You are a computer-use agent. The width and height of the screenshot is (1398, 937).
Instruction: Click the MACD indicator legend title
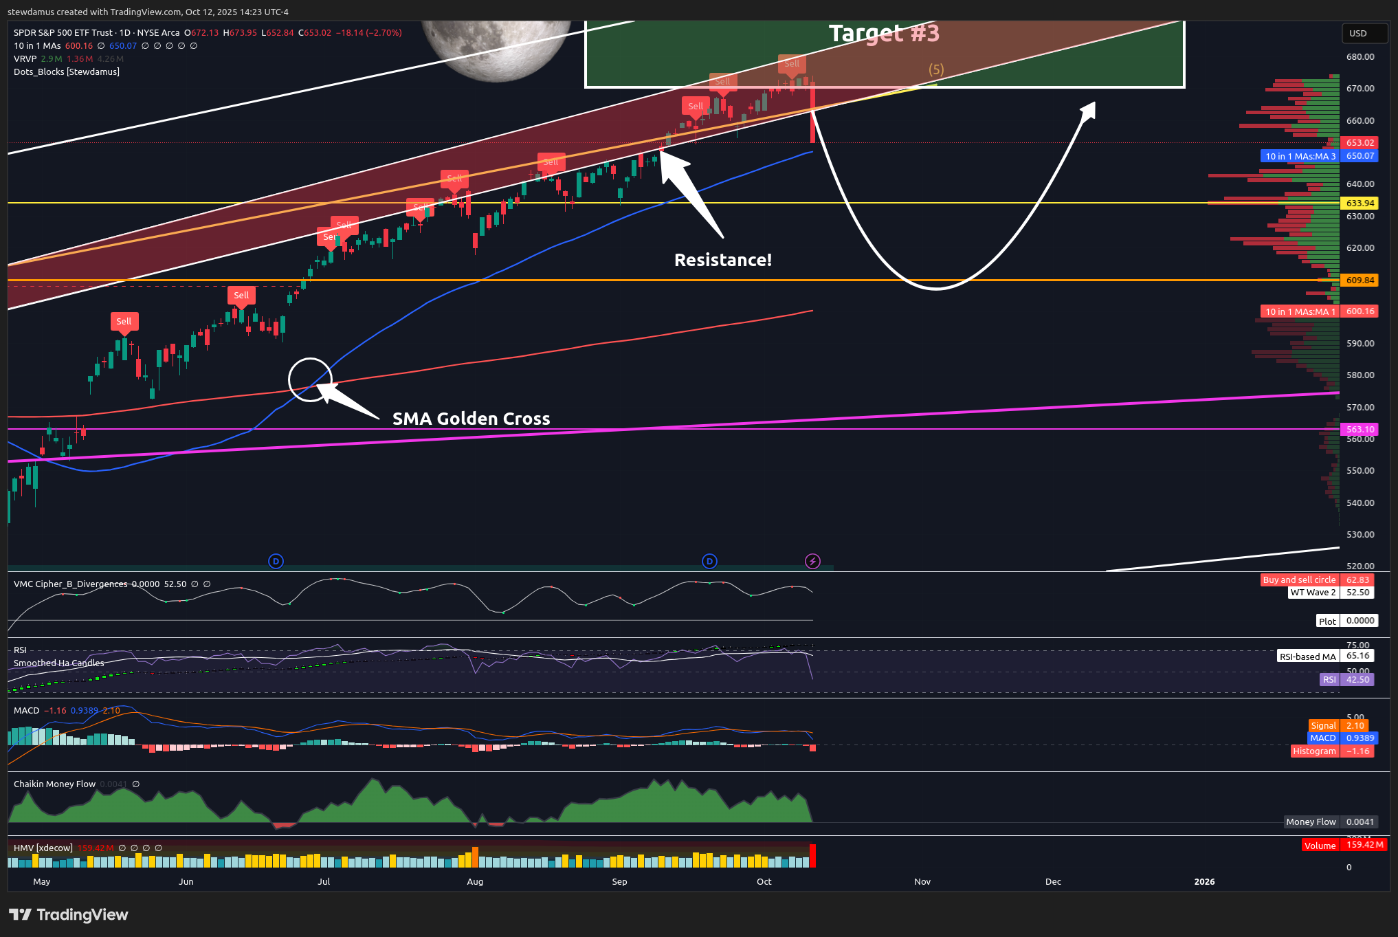[27, 711]
